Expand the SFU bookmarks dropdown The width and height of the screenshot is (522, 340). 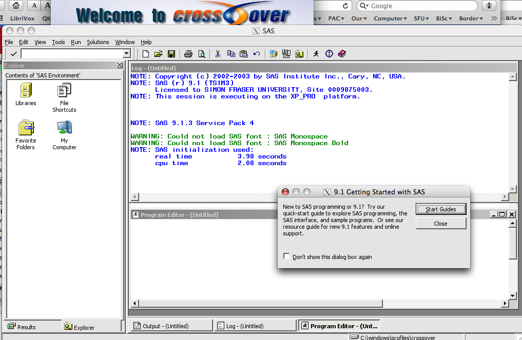tap(422, 18)
